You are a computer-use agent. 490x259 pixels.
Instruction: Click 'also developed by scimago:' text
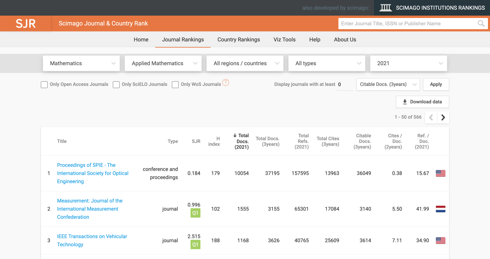[336, 8]
